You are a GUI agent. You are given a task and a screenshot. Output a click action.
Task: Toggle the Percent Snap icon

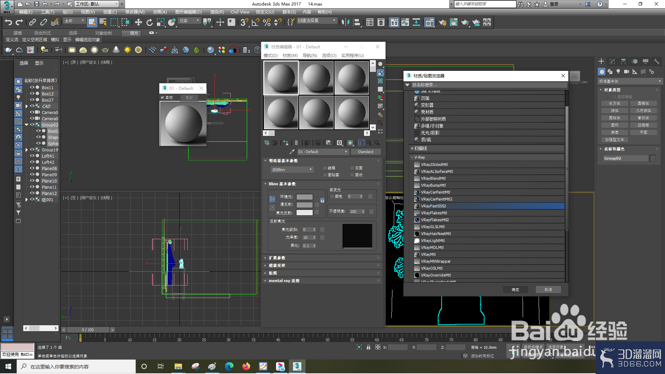(x=267, y=22)
